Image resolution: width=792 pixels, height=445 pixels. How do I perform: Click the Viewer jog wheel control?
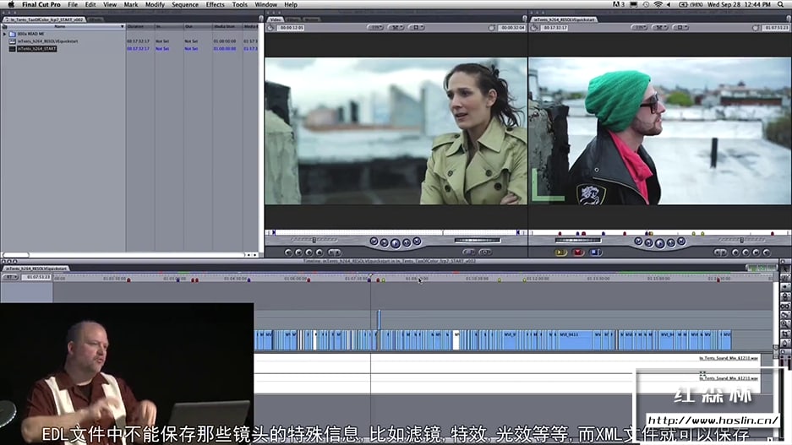pyautogui.click(x=478, y=240)
